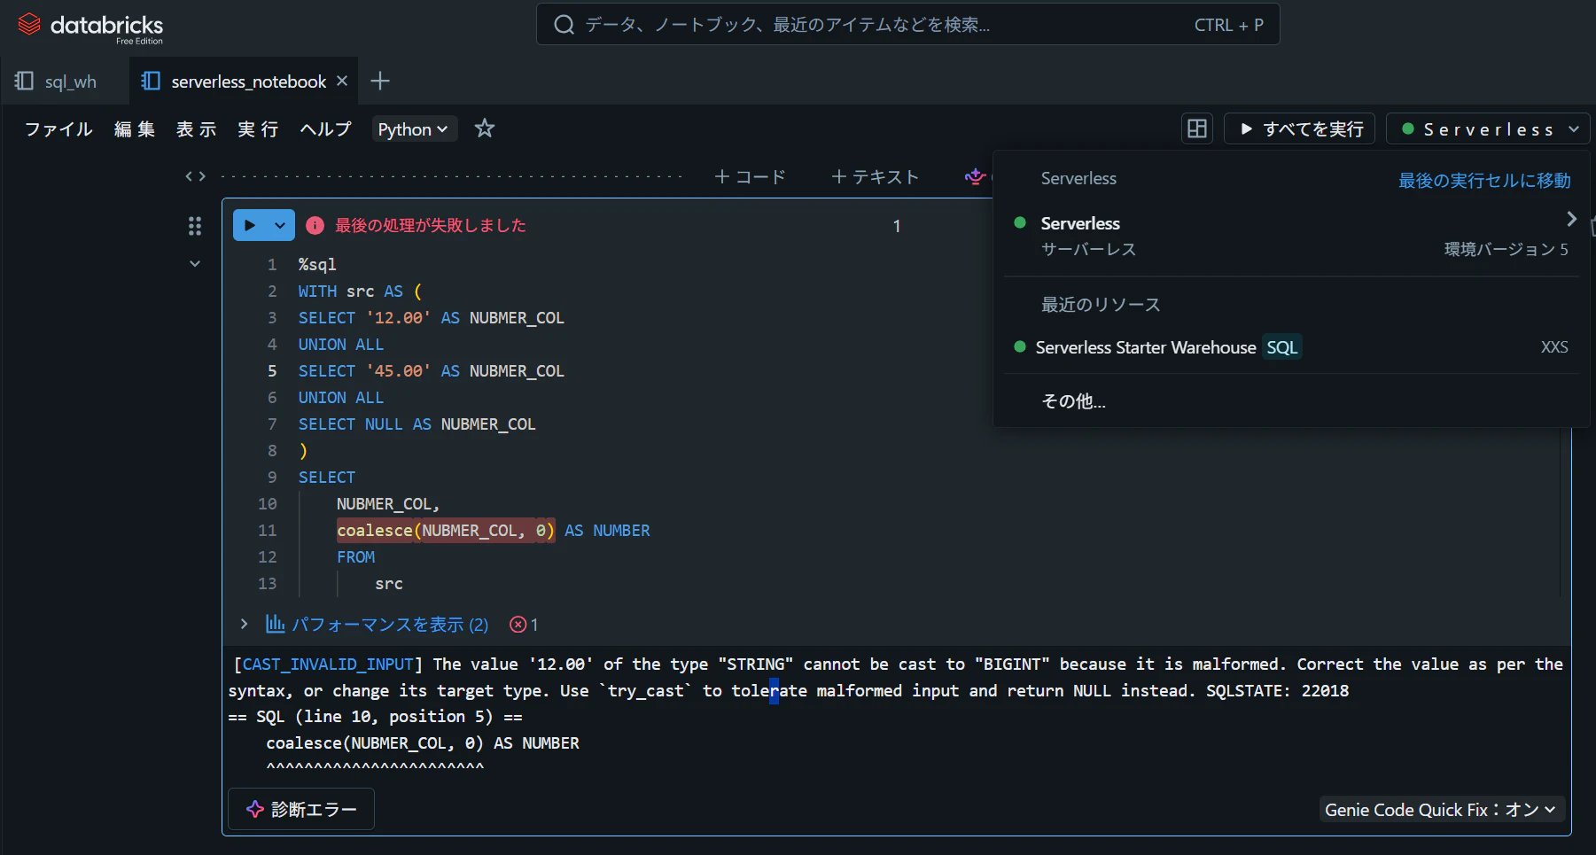Open the 表示 menu
The height and width of the screenshot is (855, 1596).
197,129
